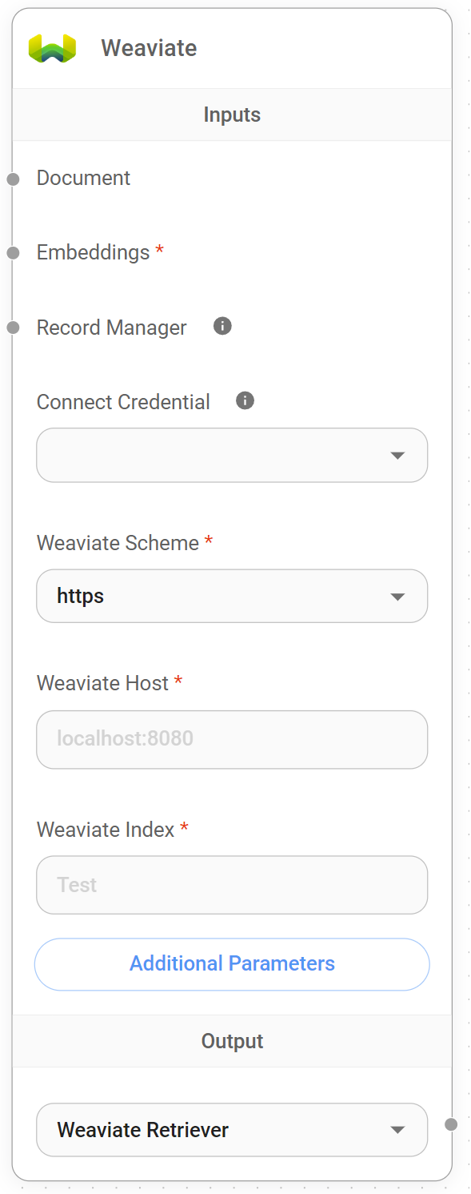
Task: Click the Connect Credential info icon
Action: [x=245, y=400]
